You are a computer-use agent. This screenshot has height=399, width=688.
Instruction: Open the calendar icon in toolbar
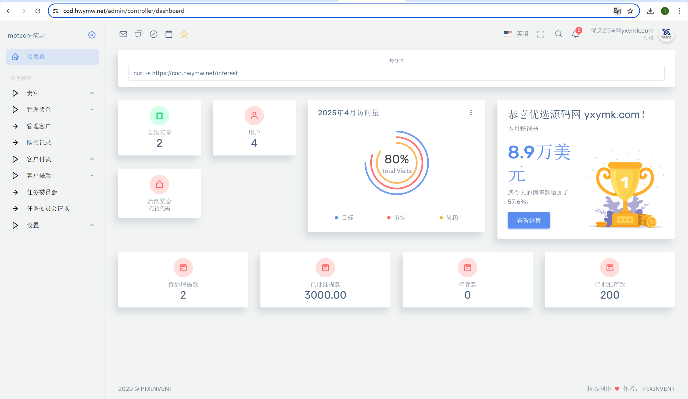(169, 34)
